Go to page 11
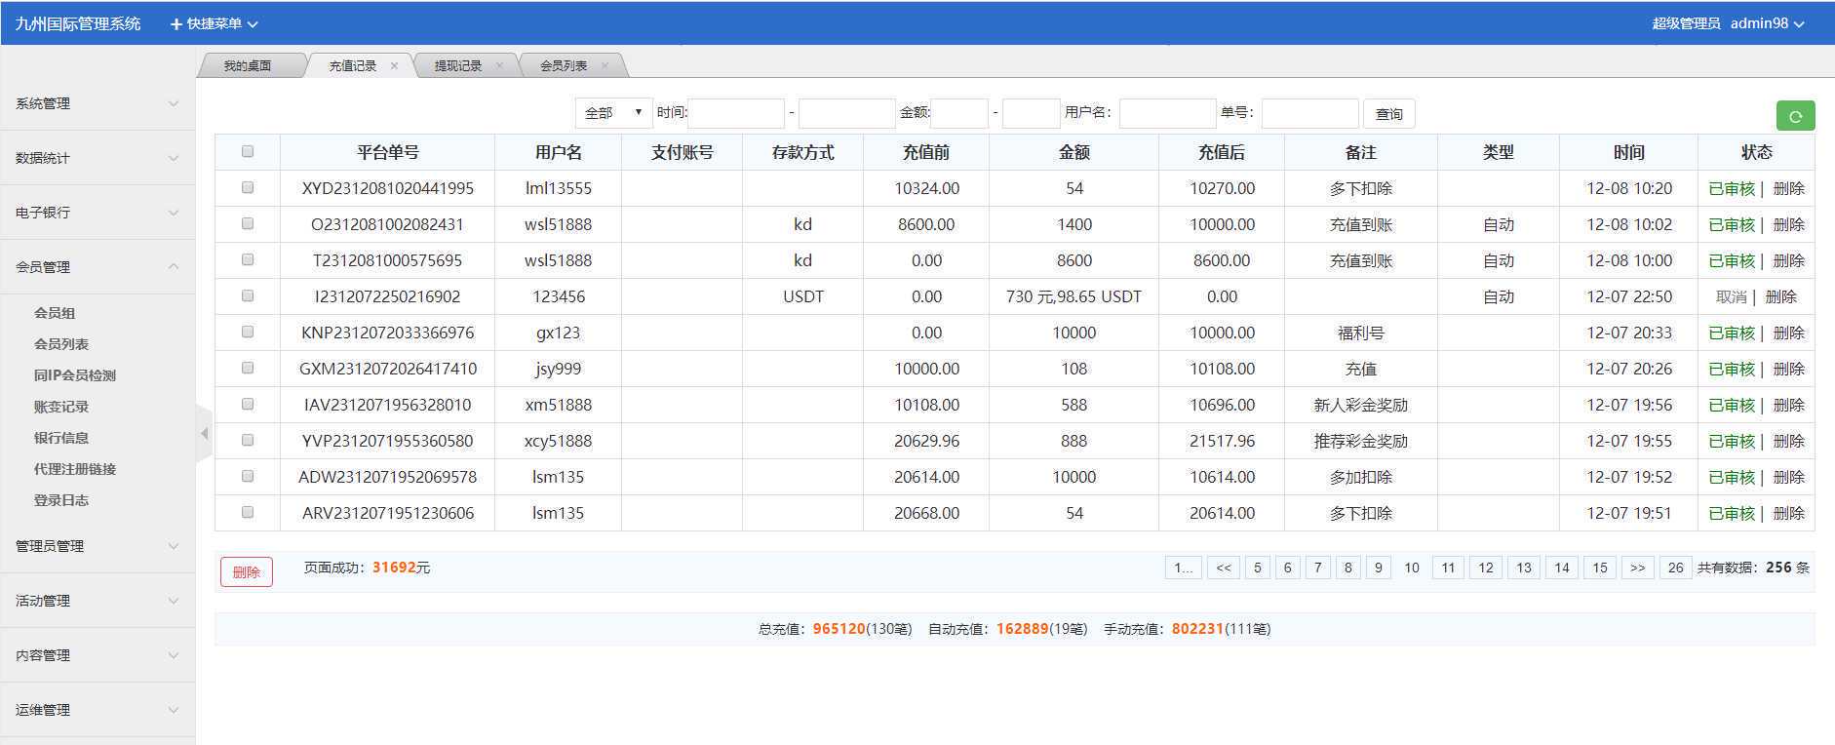Screen dimensions: 1835x745 click(x=1448, y=568)
